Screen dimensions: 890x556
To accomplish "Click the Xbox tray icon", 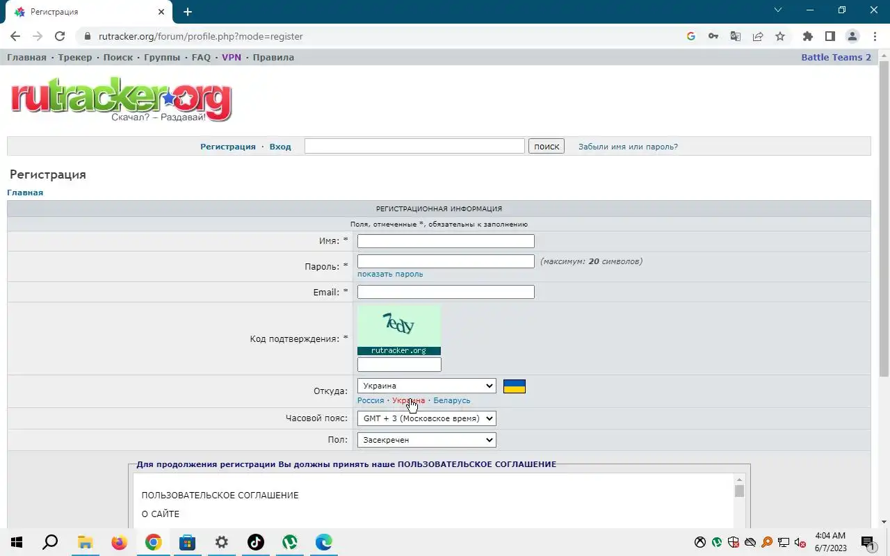I will tap(700, 542).
